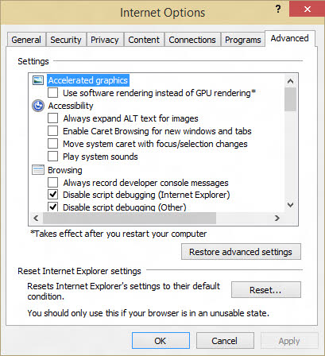The image size is (325, 356).
Task: Enable Caret Browsing for new windows
Action: click(52, 131)
